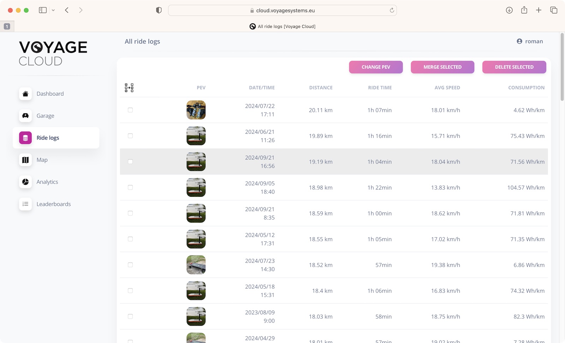Open PEV thumbnail of 19.89 km ride
This screenshot has width=565, height=343.
tap(196, 136)
